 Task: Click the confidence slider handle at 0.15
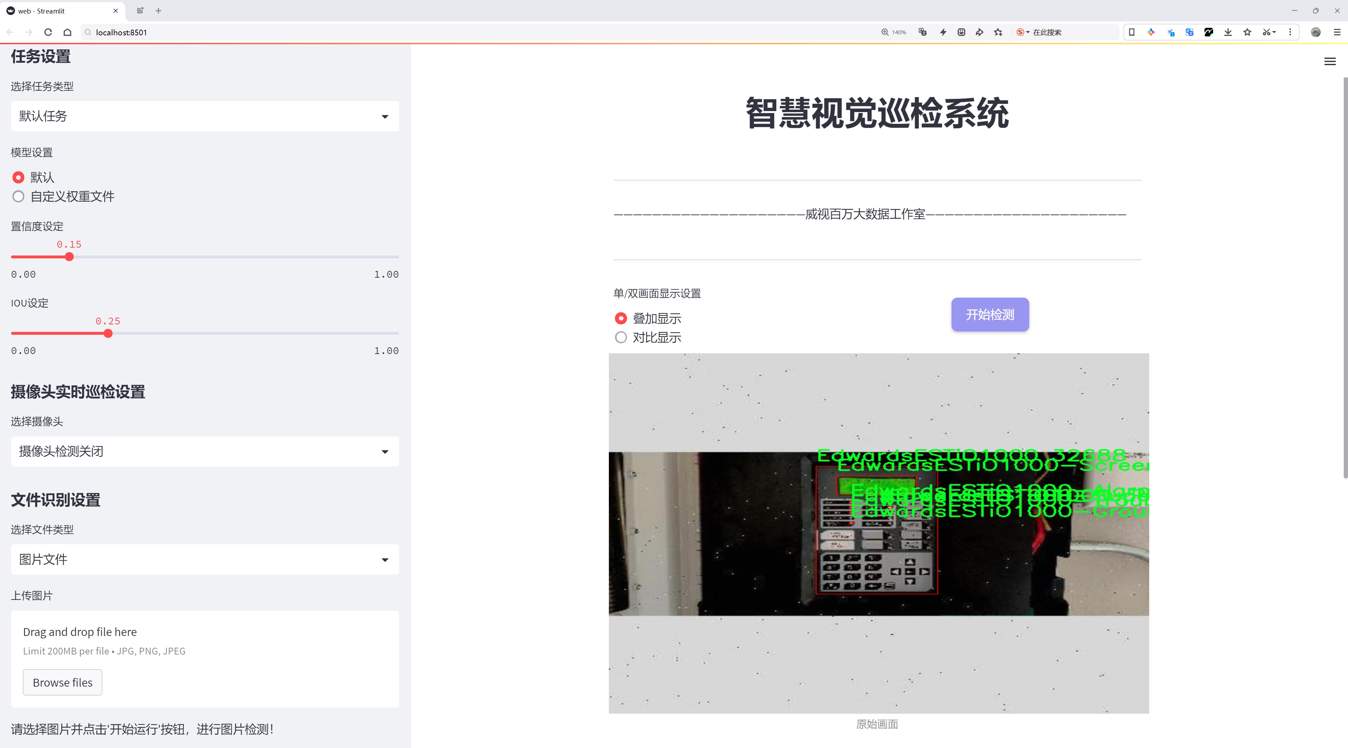pyautogui.click(x=69, y=257)
